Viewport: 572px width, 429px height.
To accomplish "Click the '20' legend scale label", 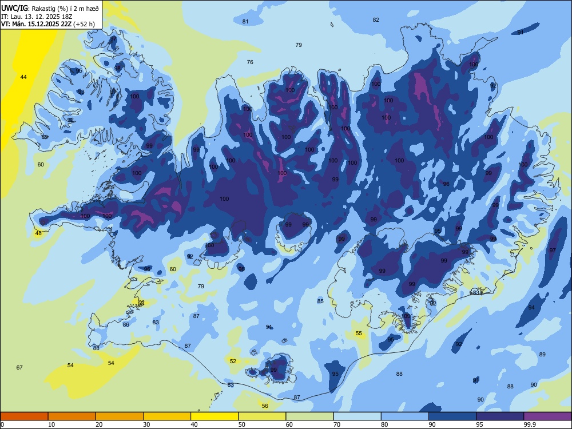I will click(99, 424).
